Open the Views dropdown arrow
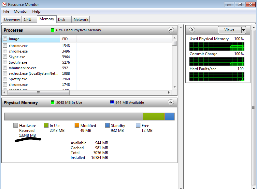The height and width of the screenshot is (189, 257). tap(243, 30)
